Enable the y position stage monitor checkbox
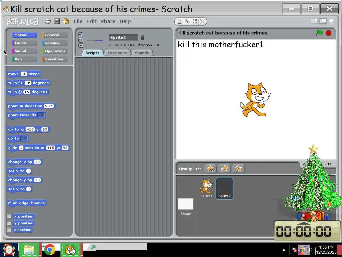The image size is (342, 257). [x=9, y=223]
